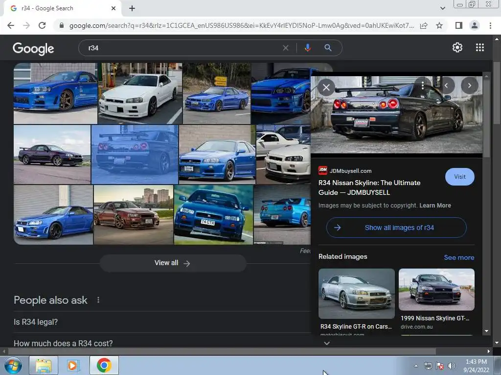Viewport: 501px width, 375px height.
Task: Open the red R34 by the city skyline
Action: point(134,215)
